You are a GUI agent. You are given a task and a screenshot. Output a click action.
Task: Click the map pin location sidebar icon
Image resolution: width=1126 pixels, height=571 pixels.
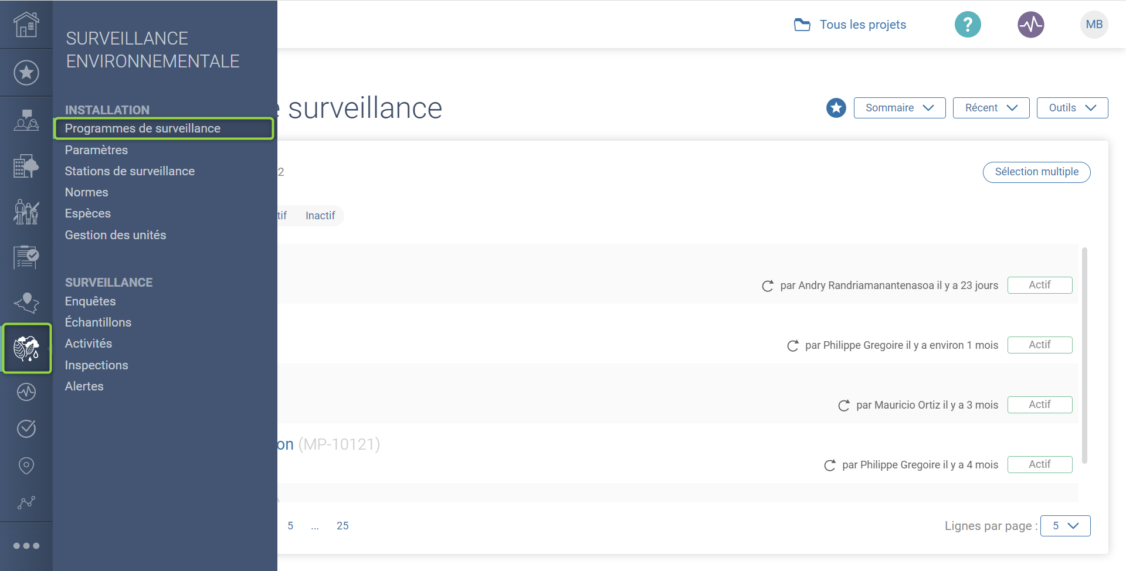click(x=26, y=465)
